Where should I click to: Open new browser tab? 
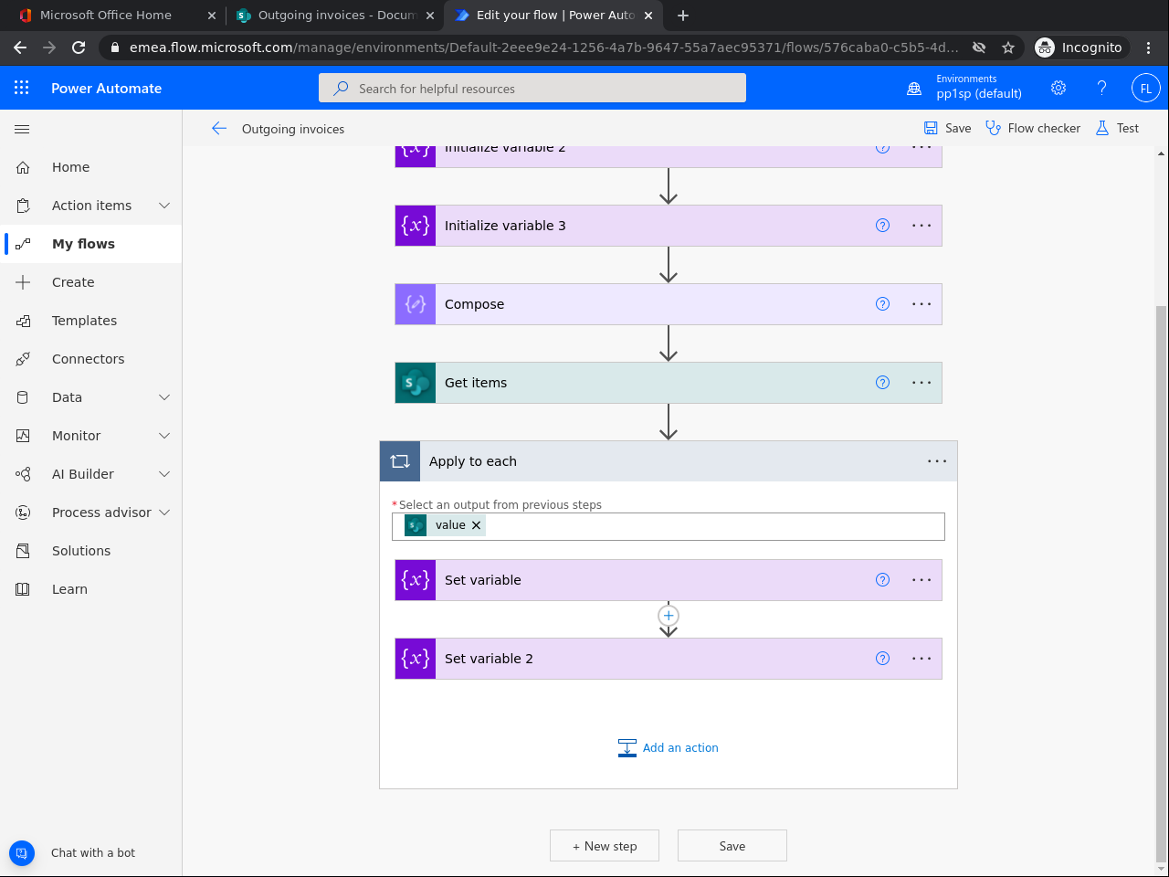pos(683,16)
